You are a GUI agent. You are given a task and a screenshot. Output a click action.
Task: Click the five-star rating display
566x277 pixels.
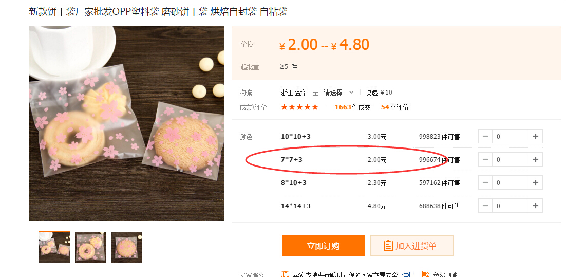[x=299, y=107]
